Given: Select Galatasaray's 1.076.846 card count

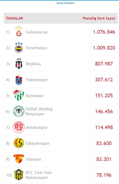Looking at the screenshot, I should pos(104,32).
